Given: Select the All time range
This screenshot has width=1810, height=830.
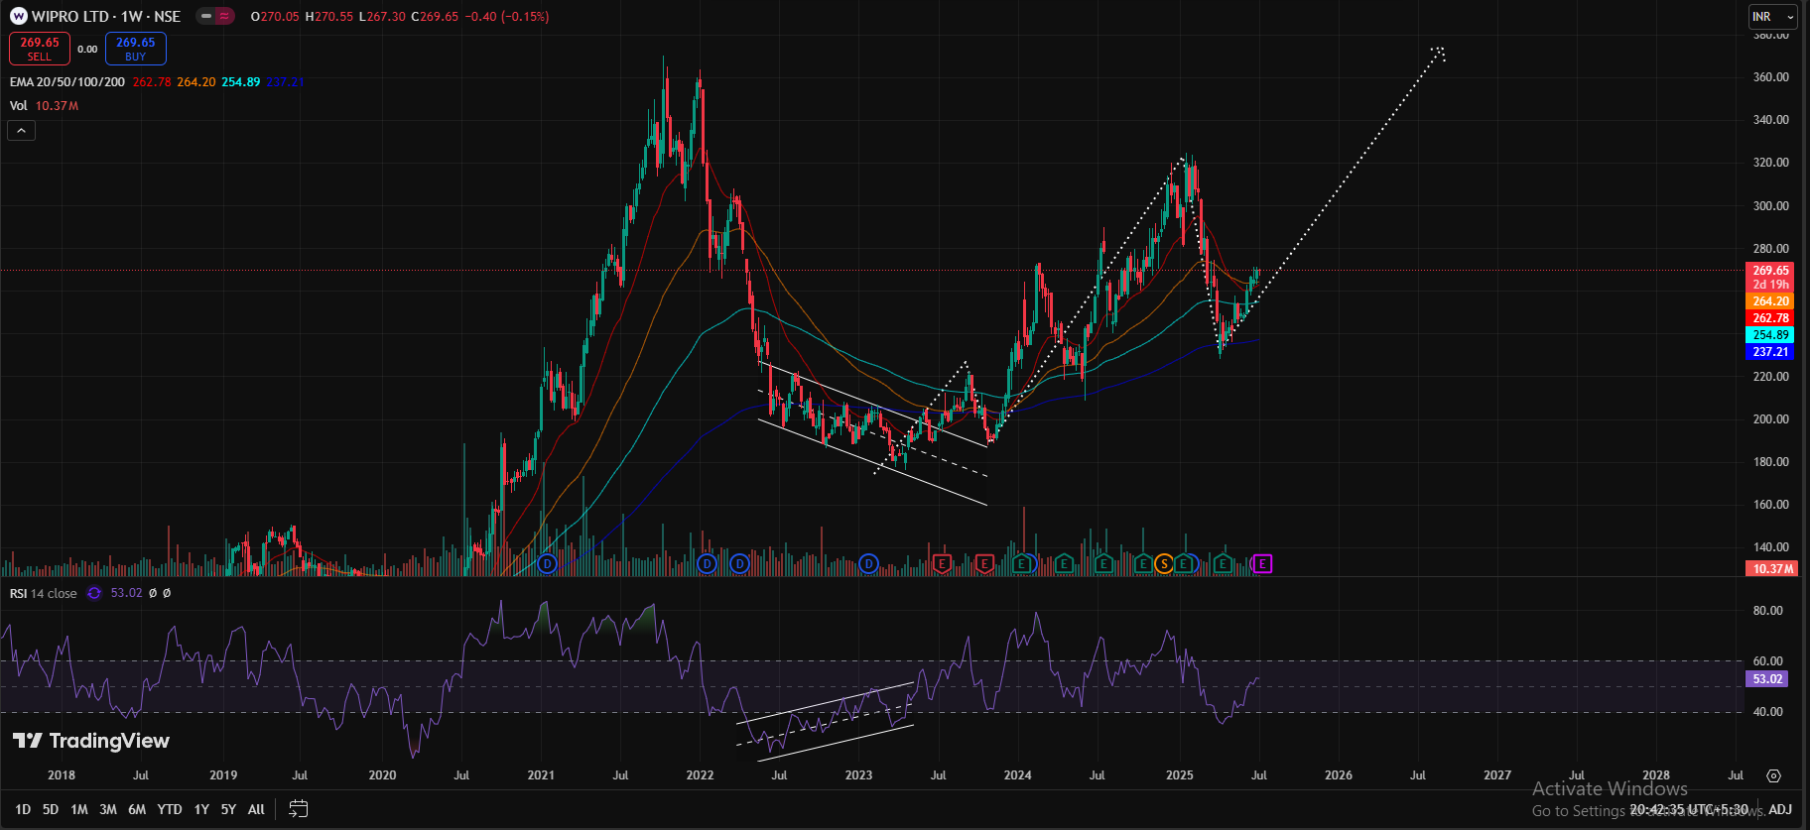Looking at the screenshot, I should tap(256, 809).
